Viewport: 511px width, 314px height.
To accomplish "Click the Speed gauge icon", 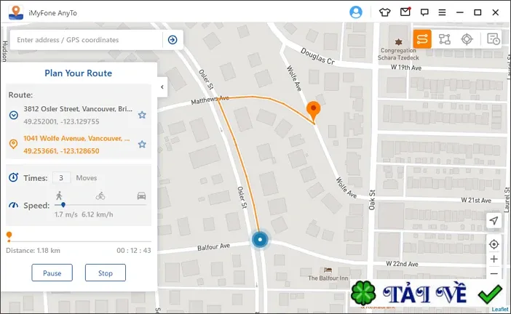I will [13, 205].
